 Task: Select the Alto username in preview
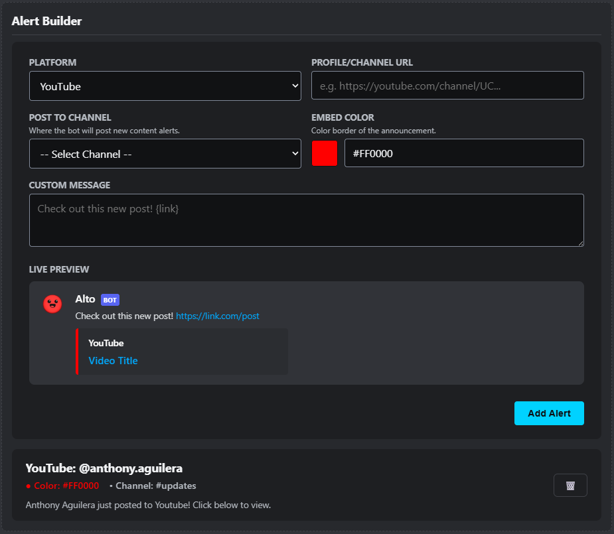(x=85, y=299)
